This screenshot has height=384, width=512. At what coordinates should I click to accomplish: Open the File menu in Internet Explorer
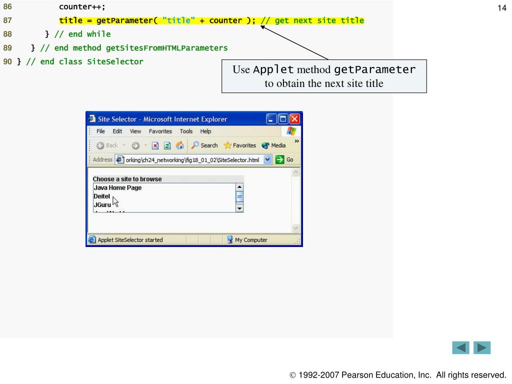coord(100,131)
